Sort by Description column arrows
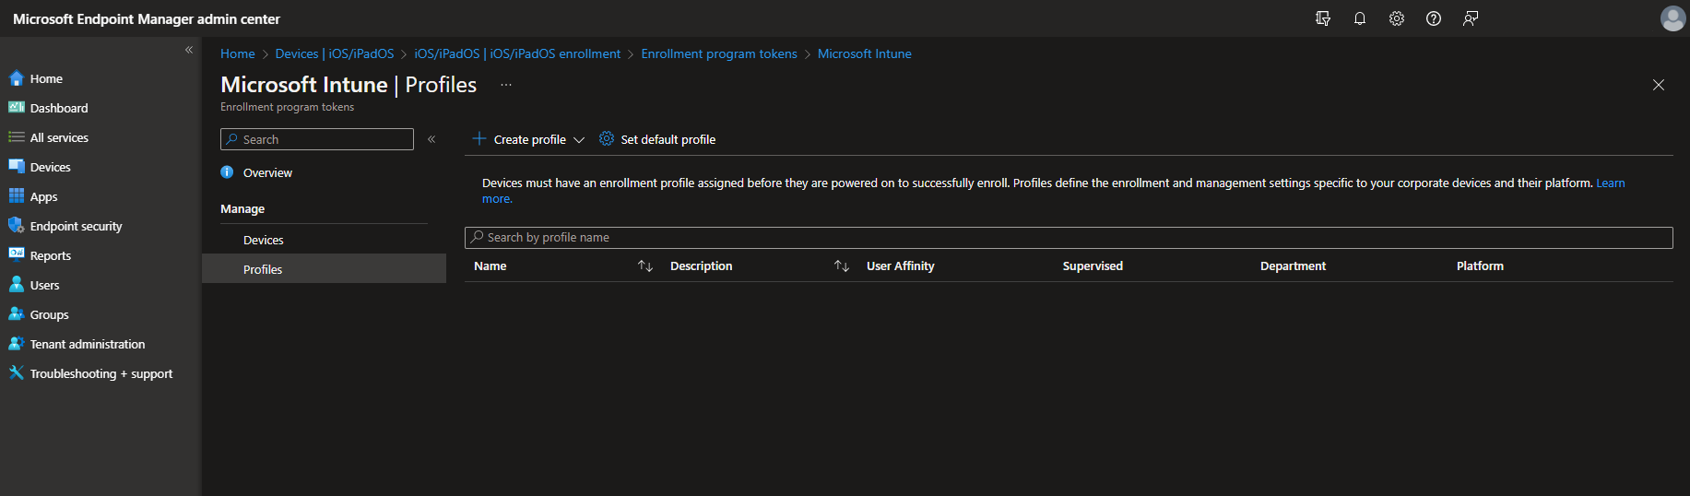 click(x=841, y=266)
